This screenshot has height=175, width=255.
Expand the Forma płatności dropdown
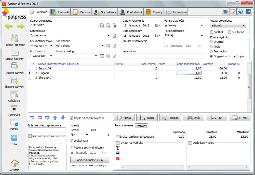(x=202, y=25)
